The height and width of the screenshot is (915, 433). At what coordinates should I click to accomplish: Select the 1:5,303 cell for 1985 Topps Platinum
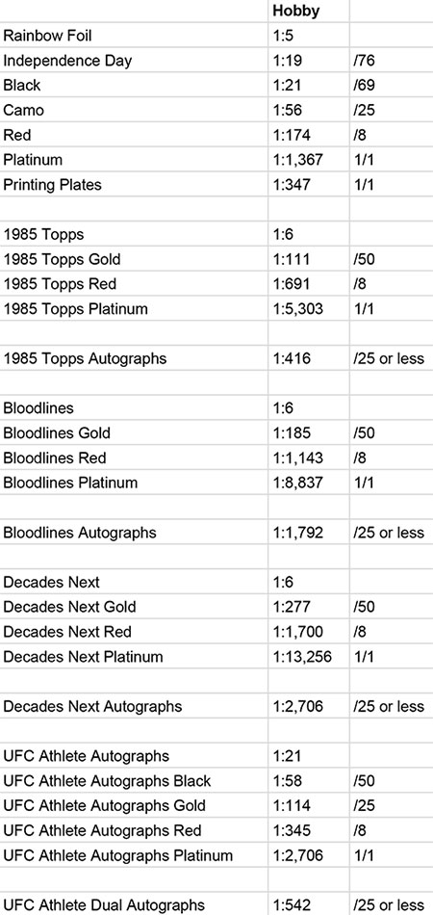(308, 308)
